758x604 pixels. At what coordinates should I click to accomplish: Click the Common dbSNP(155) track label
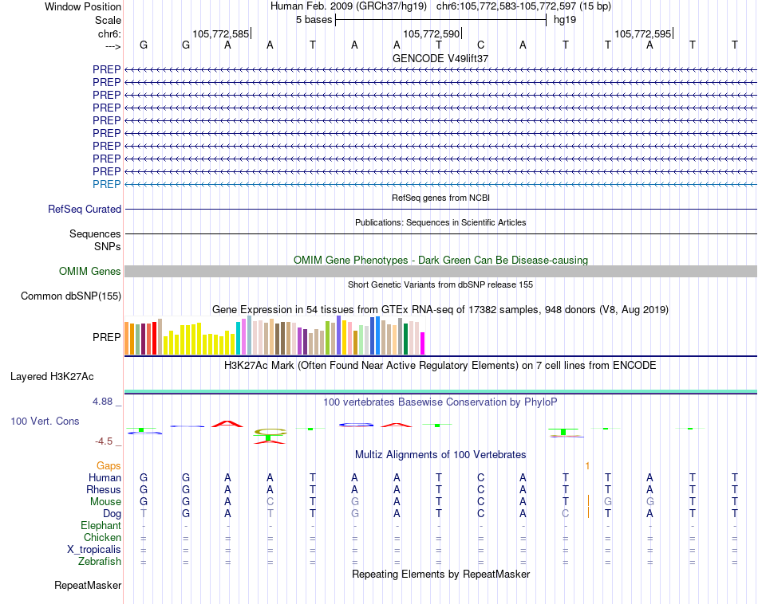click(71, 296)
